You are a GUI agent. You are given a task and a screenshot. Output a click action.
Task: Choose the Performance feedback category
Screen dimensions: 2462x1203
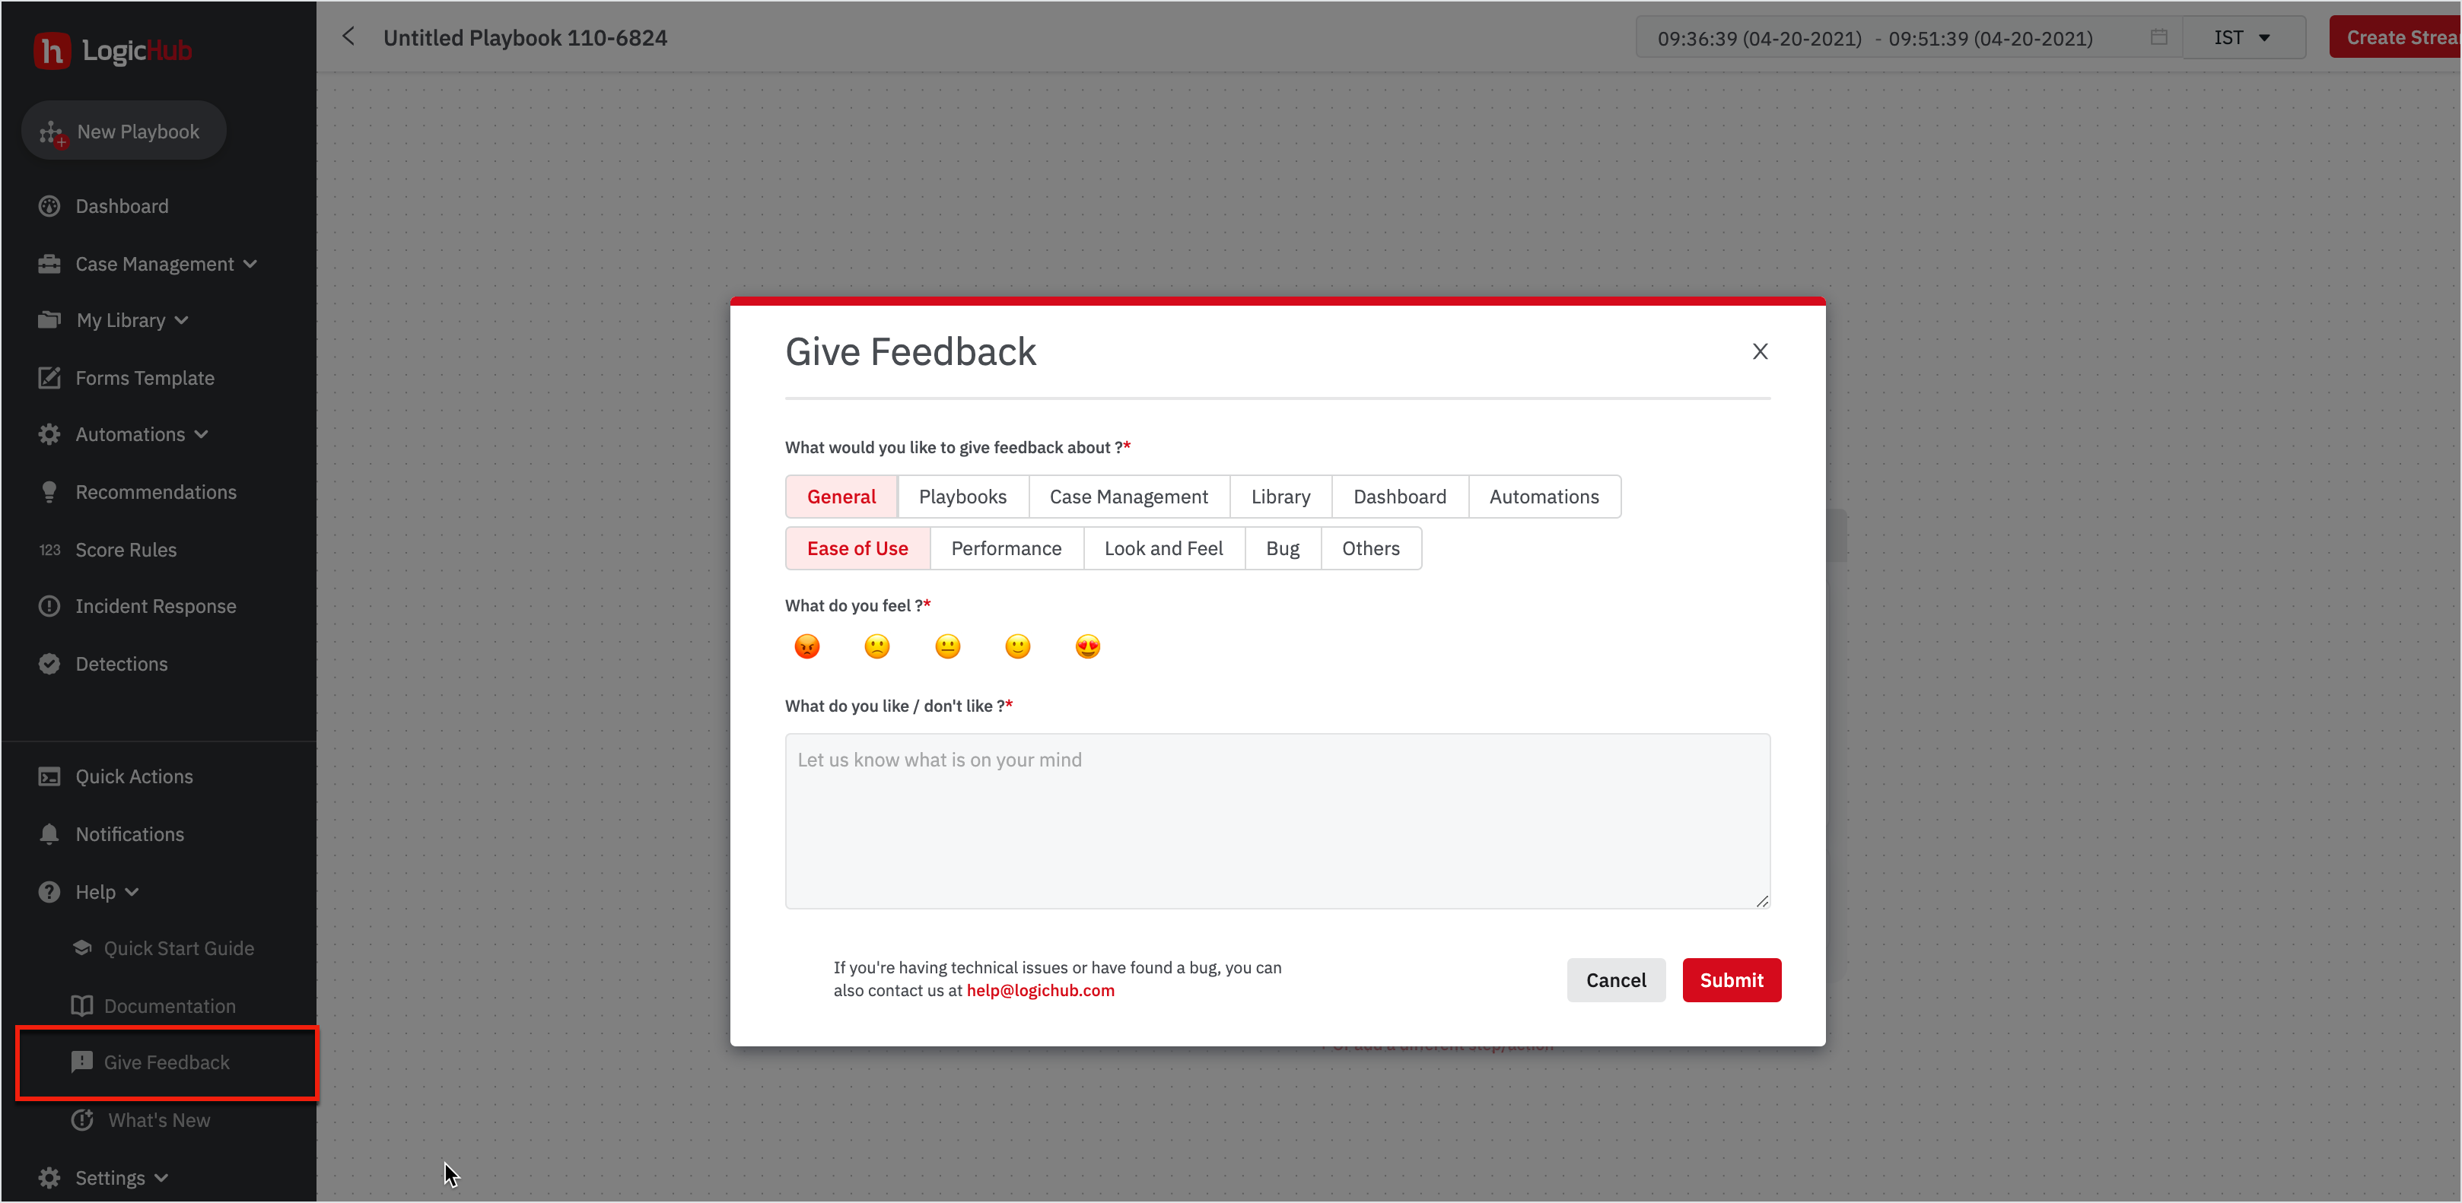pyautogui.click(x=1006, y=548)
